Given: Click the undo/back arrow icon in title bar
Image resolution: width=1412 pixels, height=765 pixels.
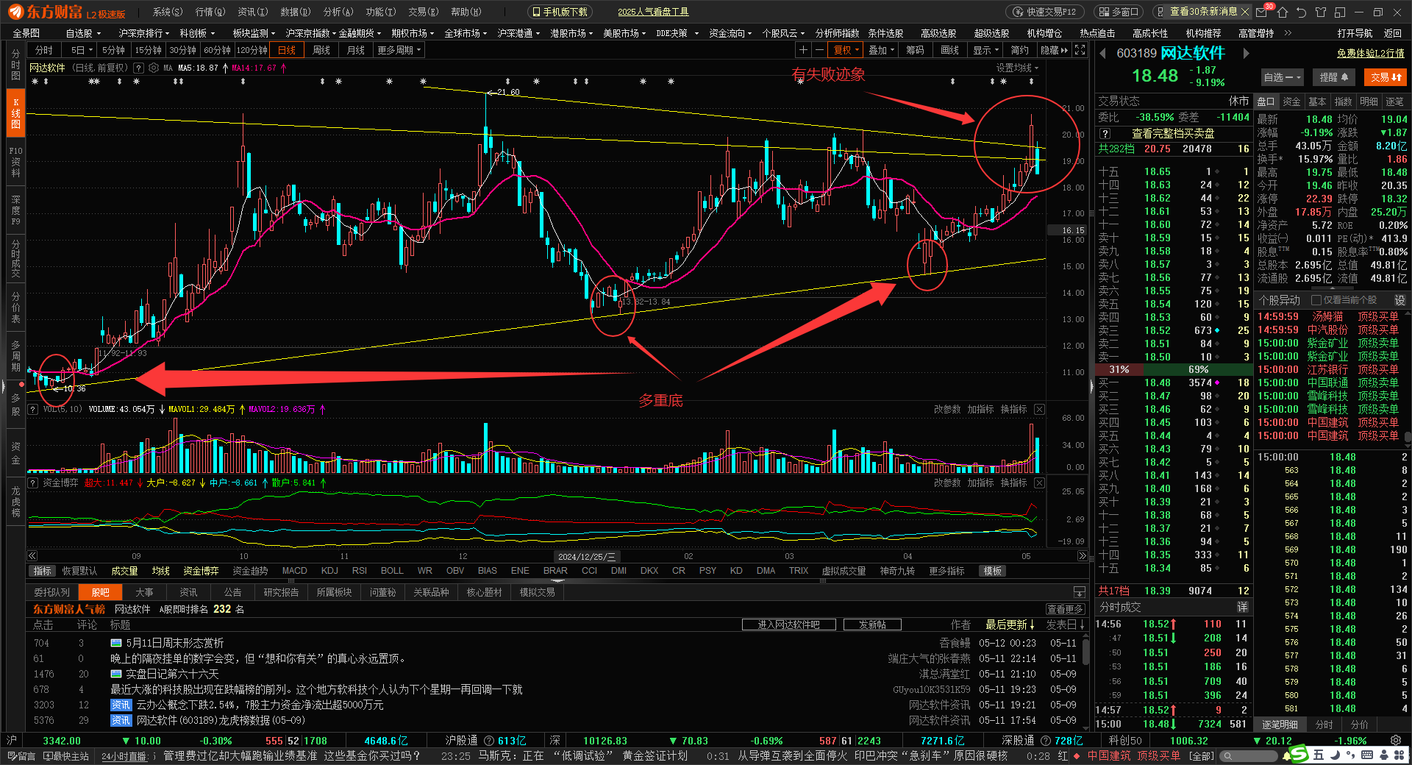Looking at the screenshot, I should point(1301,12).
